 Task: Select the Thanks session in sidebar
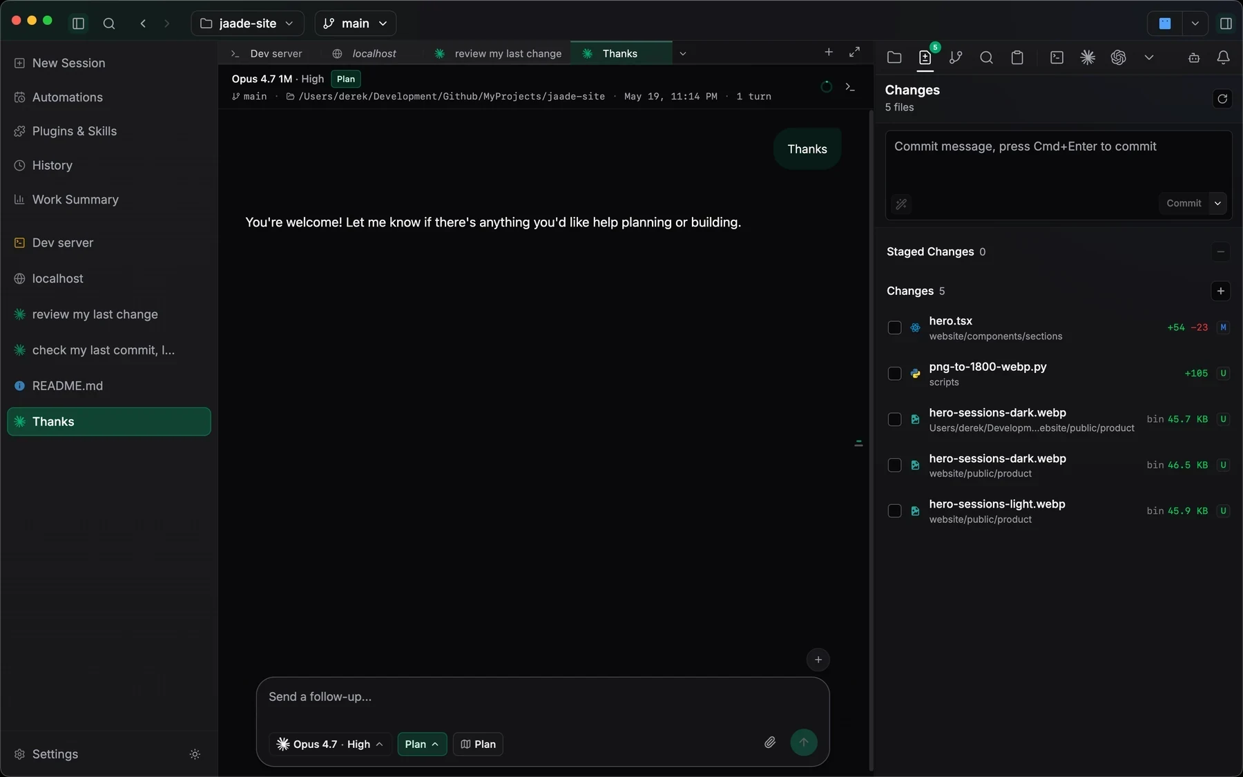coord(109,422)
